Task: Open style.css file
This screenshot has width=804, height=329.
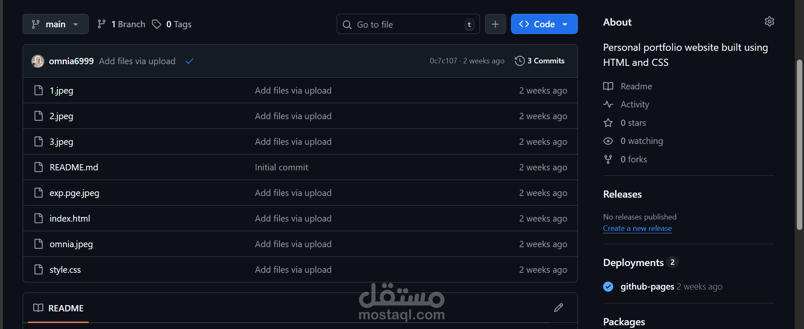Action: coord(65,270)
